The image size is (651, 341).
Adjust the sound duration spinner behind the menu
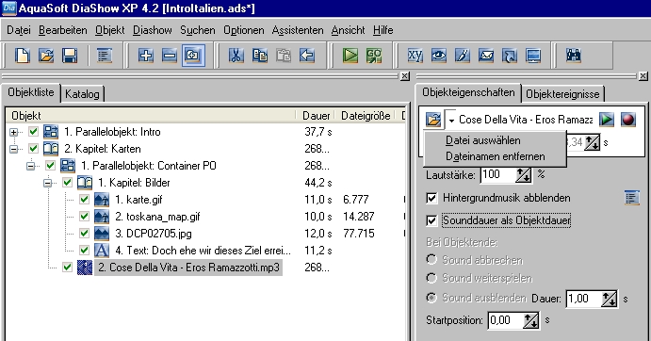593,142
